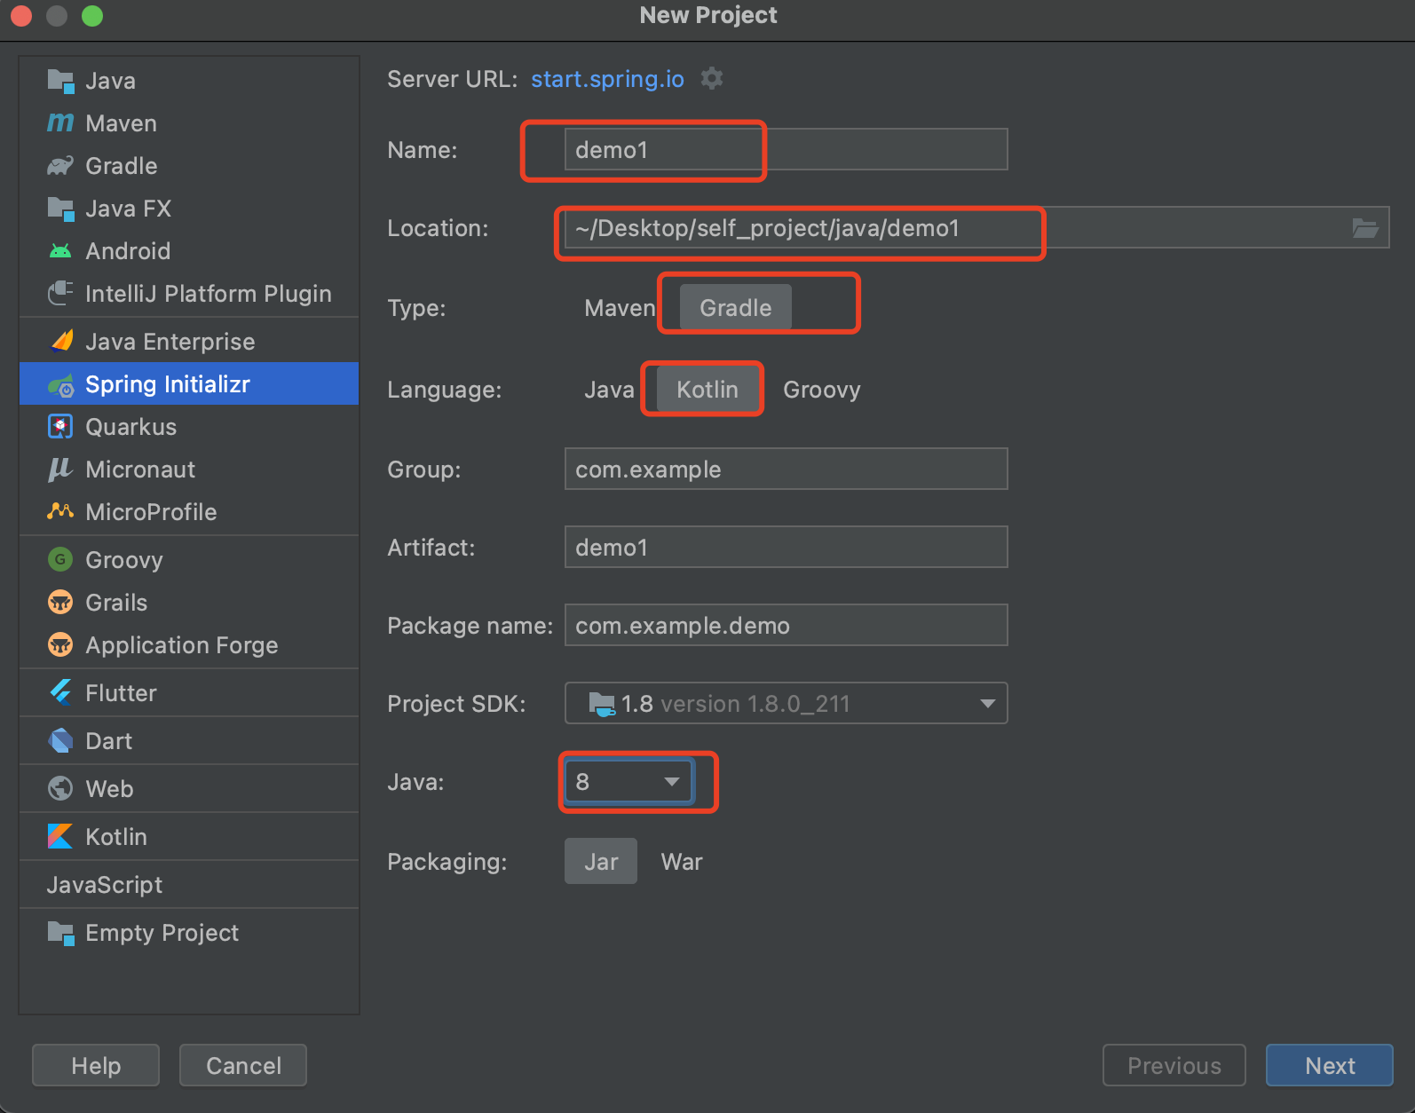Click the Web globe icon
This screenshot has height=1113, width=1415.
point(60,788)
